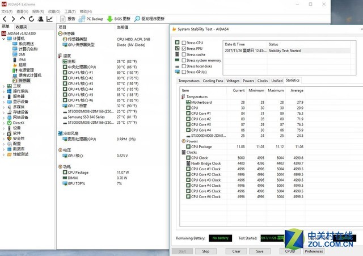The width and height of the screenshot is (363, 256).
Task: Click the North Bridge Clock row
Action: click(242, 163)
